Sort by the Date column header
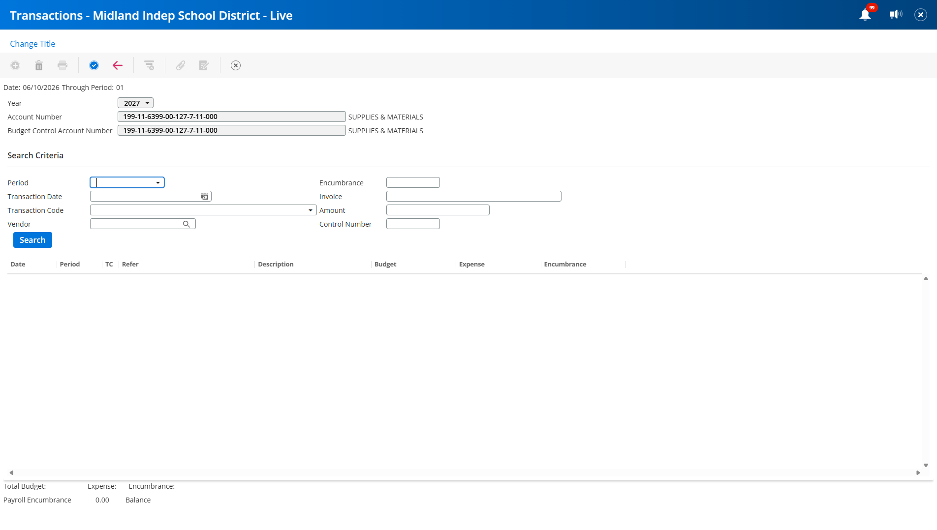 point(18,265)
